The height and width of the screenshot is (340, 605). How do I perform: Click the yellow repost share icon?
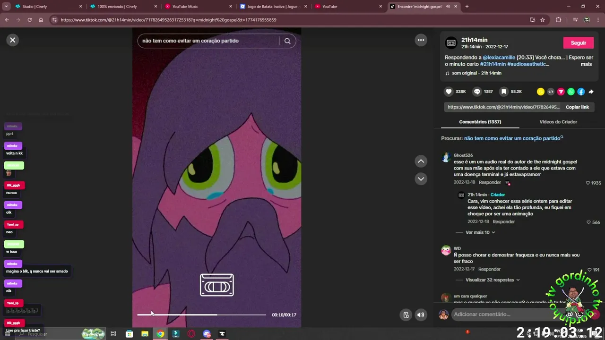(x=541, y=92)
